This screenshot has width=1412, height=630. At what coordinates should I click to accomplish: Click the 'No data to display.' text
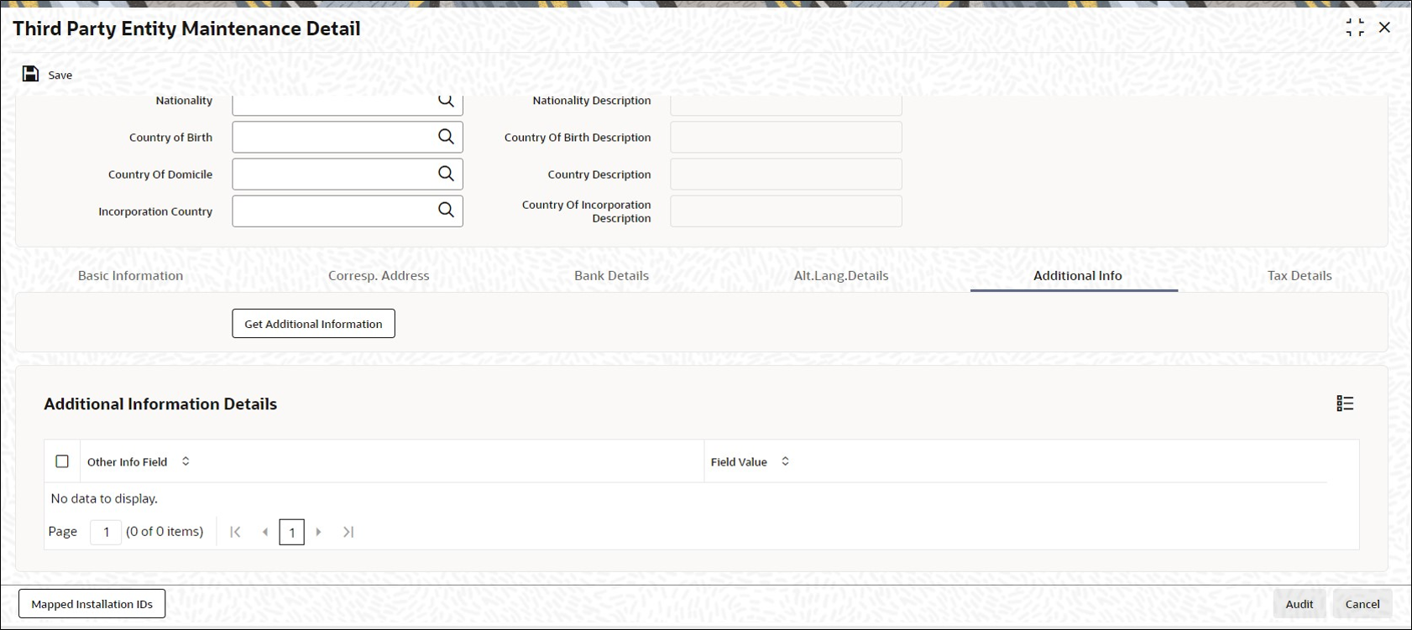coord(104,498)
